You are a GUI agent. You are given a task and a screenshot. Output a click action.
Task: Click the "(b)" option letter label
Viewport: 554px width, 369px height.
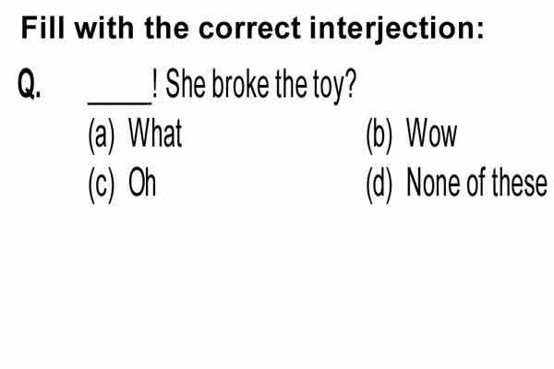tap(379, 136)
